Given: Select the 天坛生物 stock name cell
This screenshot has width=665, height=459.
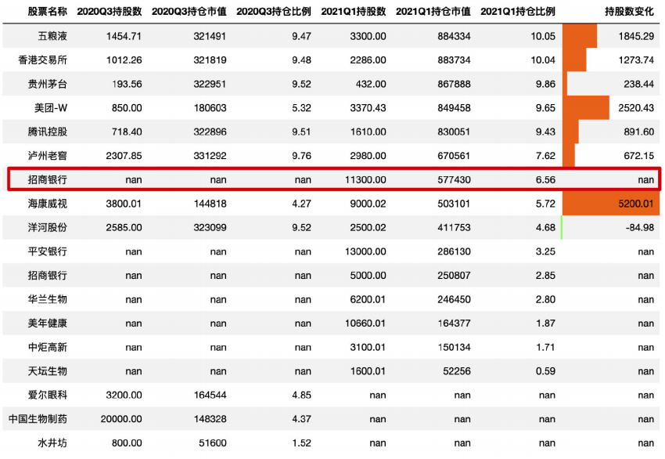Looking at the screenshot, I should tap(47, 371).
